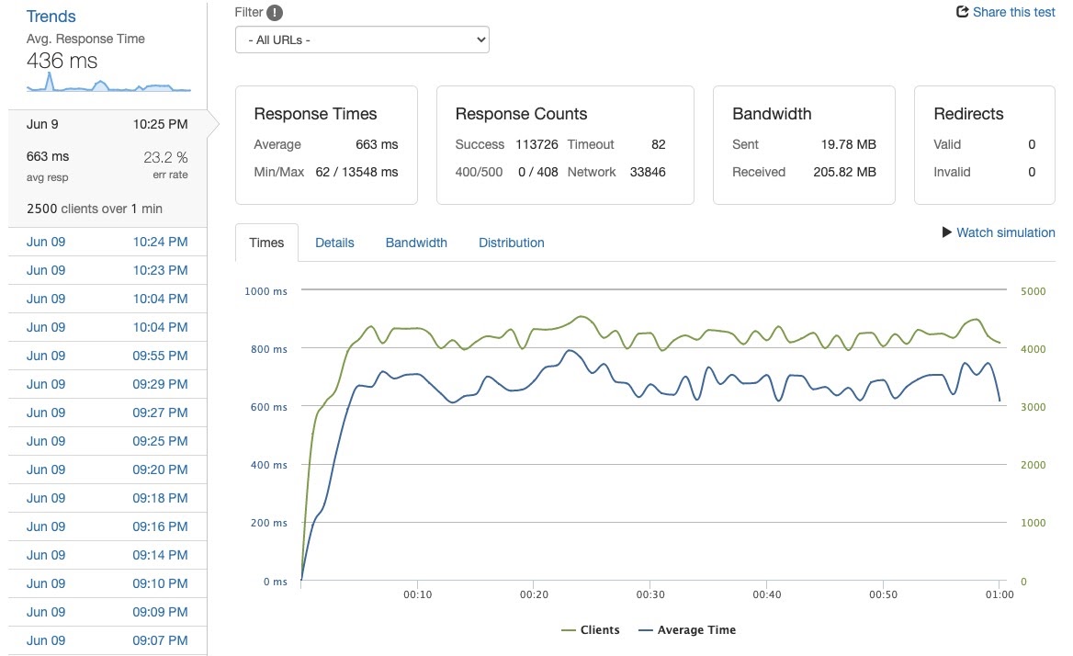This screenshot has height=656, width=1073.
Task: Click the Bandwidth card heading
Action: pos(772,114)
